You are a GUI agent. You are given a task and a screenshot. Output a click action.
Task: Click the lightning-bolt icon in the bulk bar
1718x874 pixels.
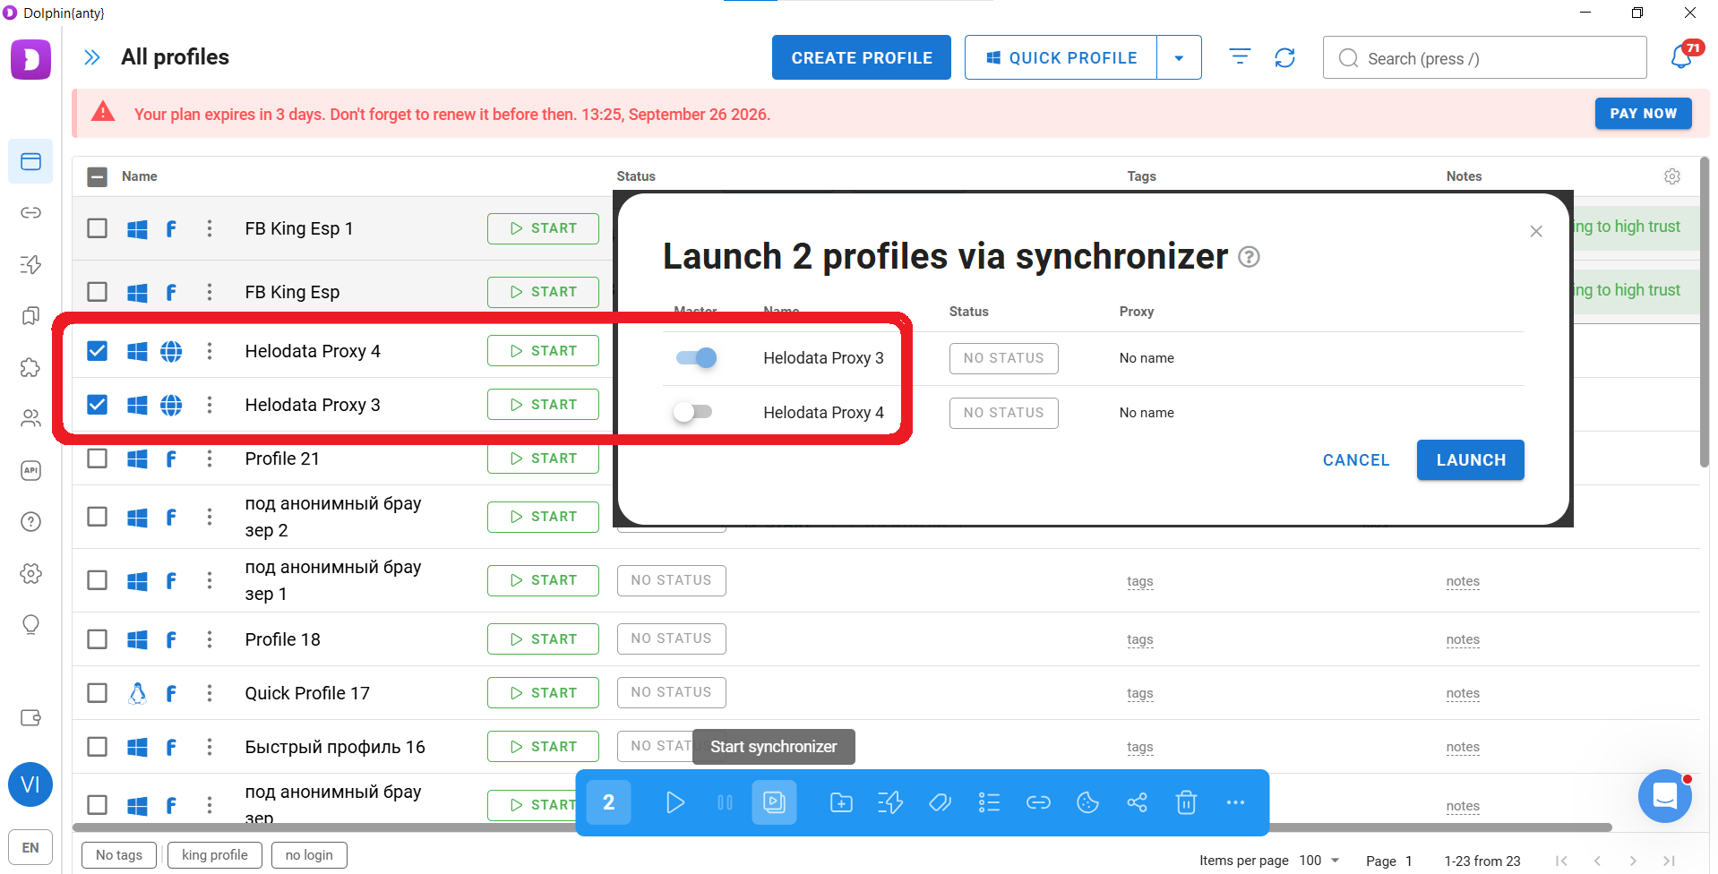(890, 802)
